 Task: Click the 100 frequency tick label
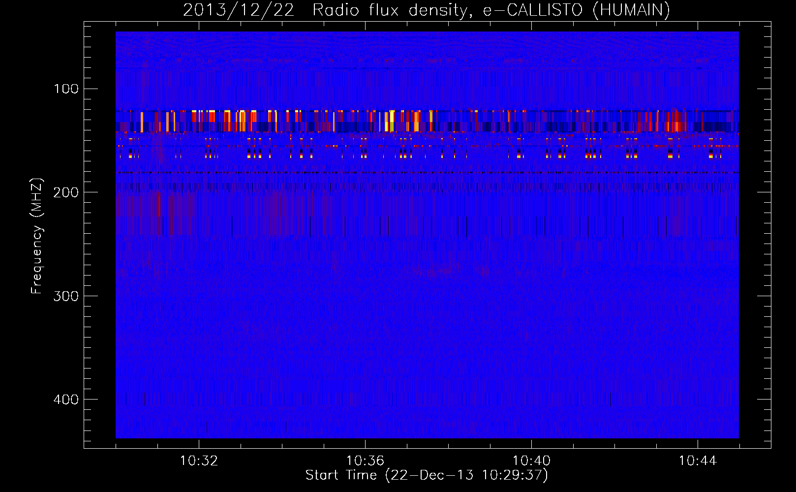point(66,89)
